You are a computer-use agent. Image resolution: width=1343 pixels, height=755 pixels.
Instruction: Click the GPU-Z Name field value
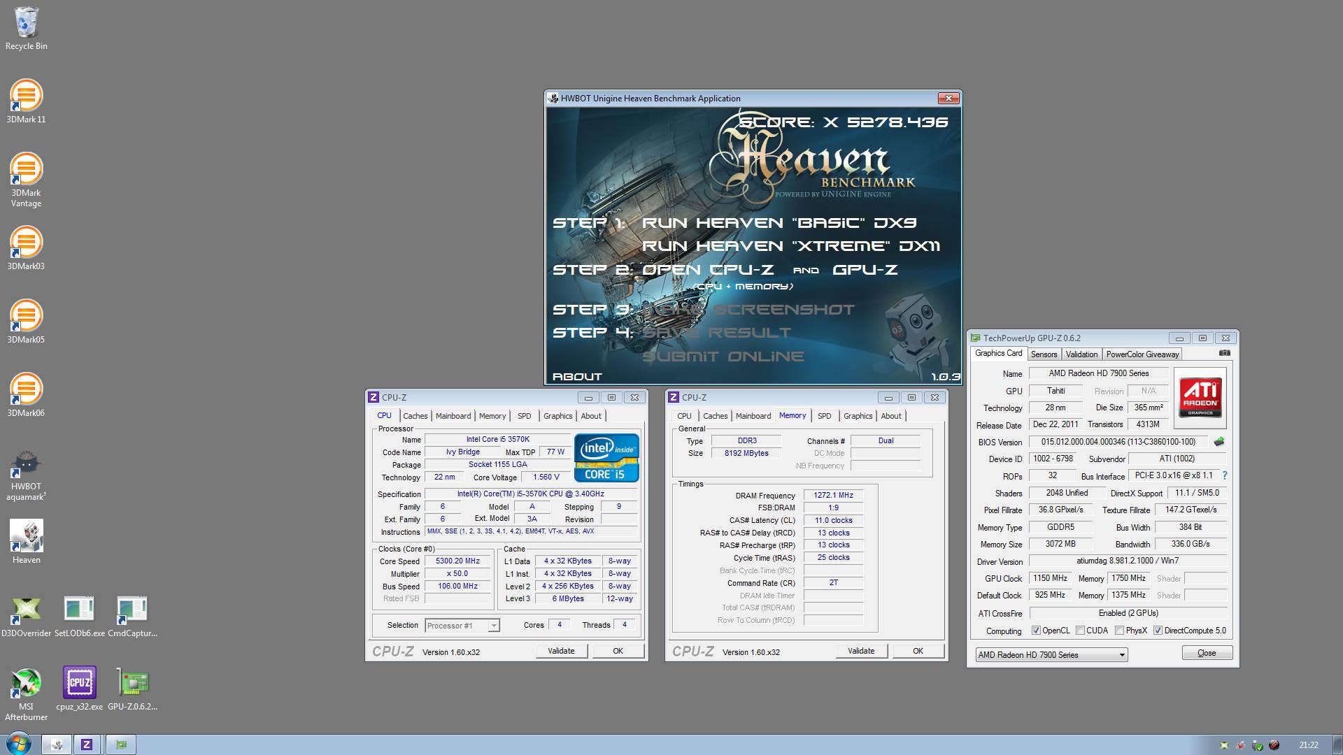click(1098, 373)
